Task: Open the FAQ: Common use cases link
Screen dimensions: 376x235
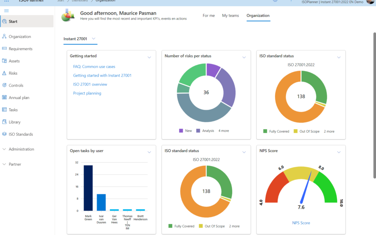Action: 94,66
